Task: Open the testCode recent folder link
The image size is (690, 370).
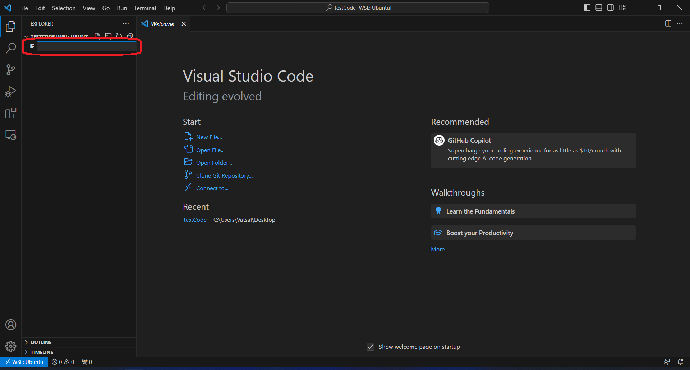Action: (195, 220)
